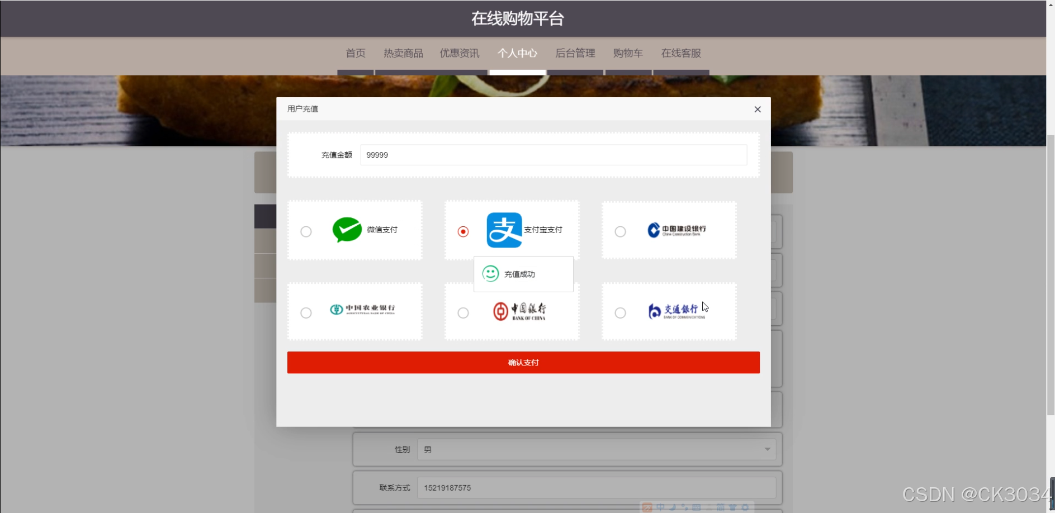The image size is (1055, 513).
Task: Select the 中国银行 radio button
Action: 463,313
